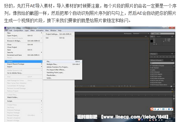Click the Effects list scroll down arrow
Screen dimensions: 179x122
pos(174,84)
